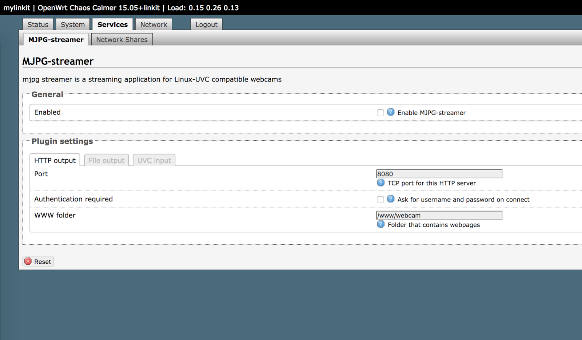Screen dimensions: 582x340
Task: Click the TCP port for this HTTP server text
Action: pos(432,183)
